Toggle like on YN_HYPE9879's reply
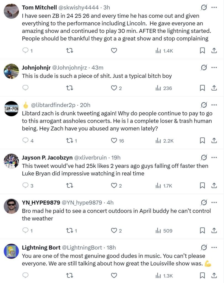 tap(113, 230)
